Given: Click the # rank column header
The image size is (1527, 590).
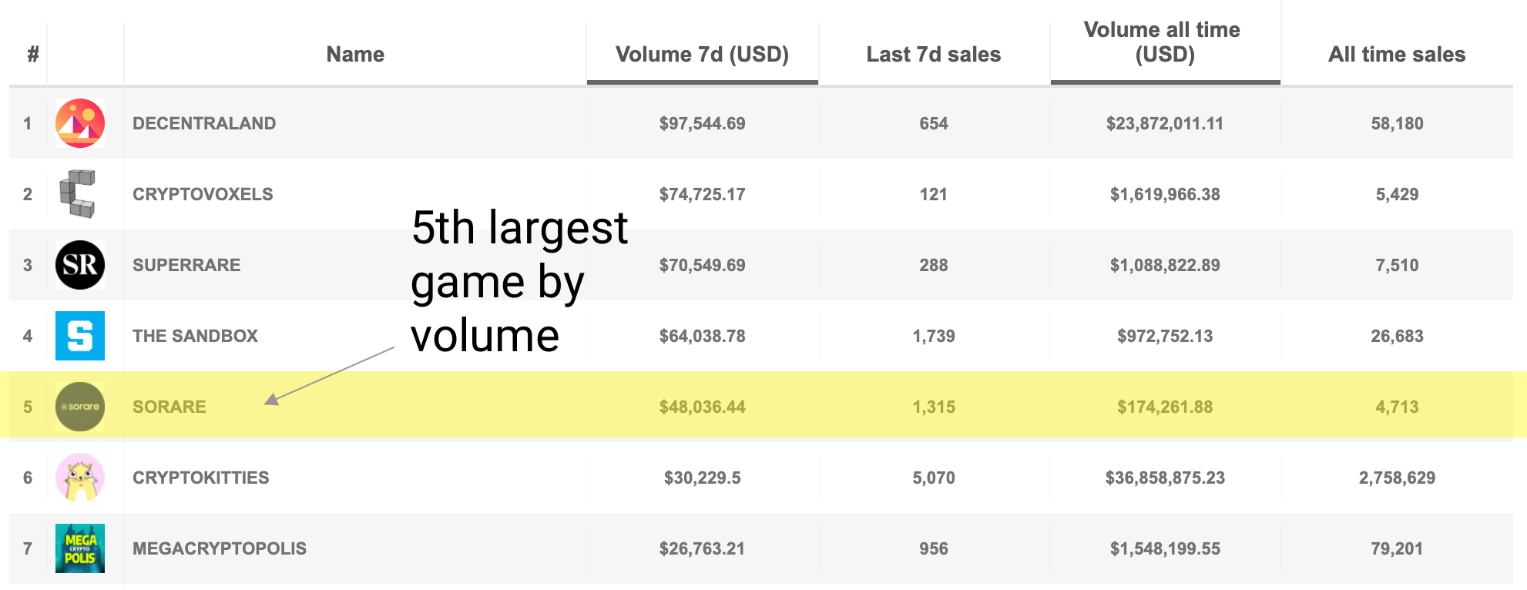Looking at the screenshot, I should 33,55.
